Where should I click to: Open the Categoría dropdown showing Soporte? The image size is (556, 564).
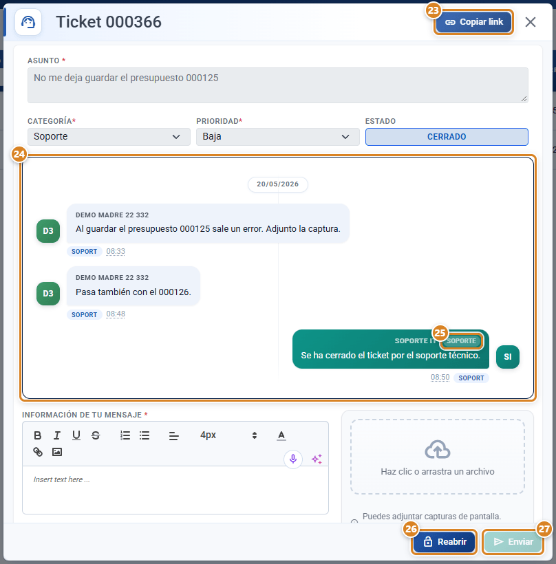point(109,137)
